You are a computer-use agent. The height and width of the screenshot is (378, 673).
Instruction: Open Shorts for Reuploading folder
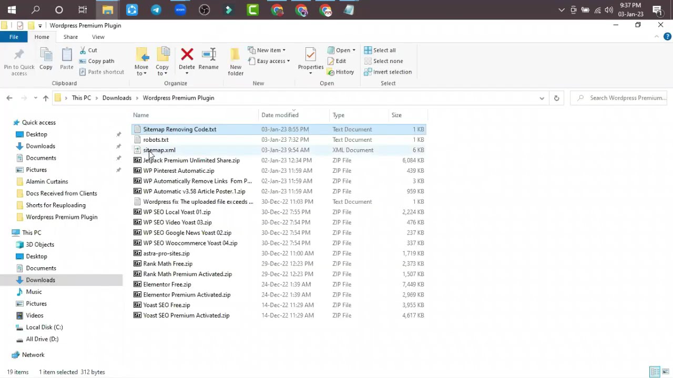point(56,205)
